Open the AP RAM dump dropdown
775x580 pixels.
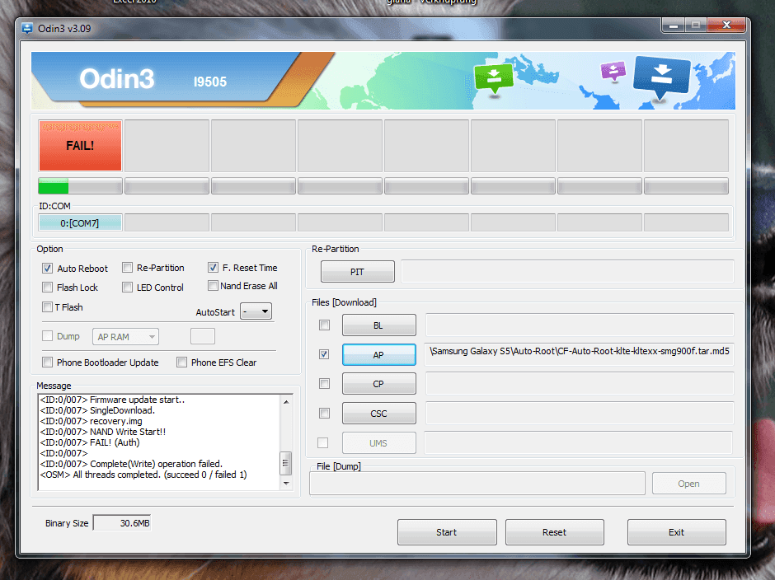(125, 337)
